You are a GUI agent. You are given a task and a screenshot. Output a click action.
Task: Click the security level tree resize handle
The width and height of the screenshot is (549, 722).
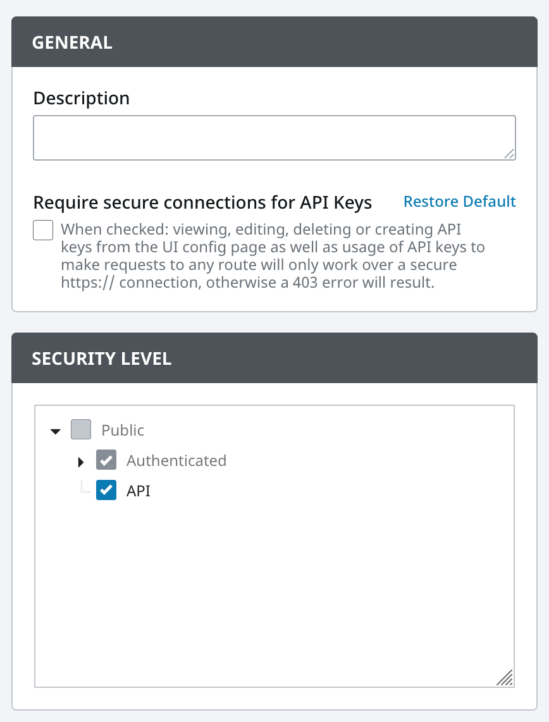click(x=504, y=678)
